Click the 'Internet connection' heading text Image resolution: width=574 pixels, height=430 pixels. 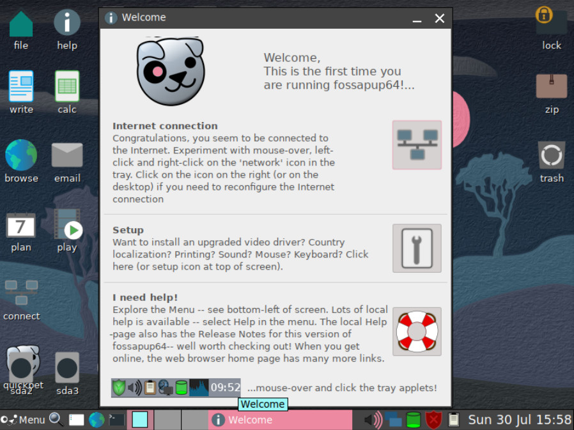click(x=165, y=126)
